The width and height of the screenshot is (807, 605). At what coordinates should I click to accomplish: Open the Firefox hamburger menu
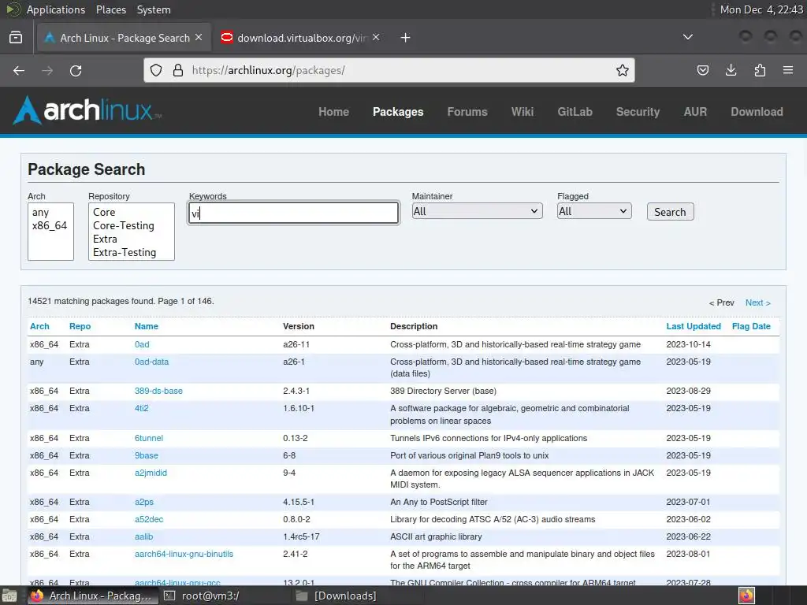pyautogui.click(x=788, y=70)
